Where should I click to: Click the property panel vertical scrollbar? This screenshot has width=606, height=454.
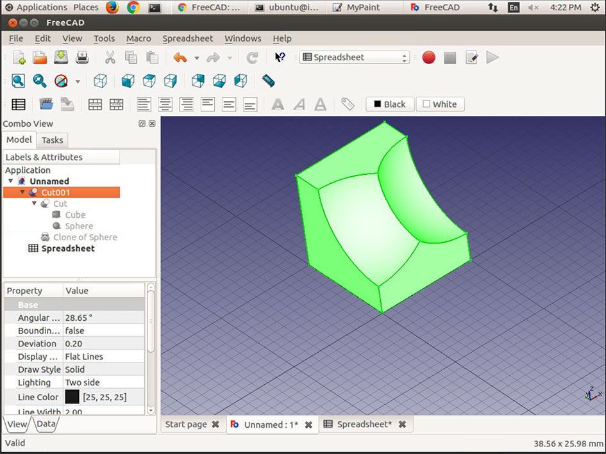pyautogui.click(x=151, y=321)
